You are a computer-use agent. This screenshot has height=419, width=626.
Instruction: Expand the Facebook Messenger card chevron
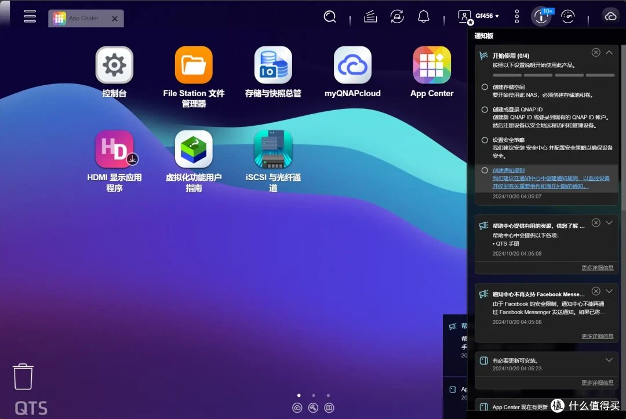tap(609, 291)
